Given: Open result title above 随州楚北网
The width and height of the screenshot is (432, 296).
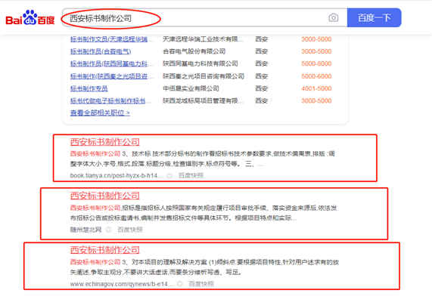Looking at the screenshot, I should (x=104, y=196).
